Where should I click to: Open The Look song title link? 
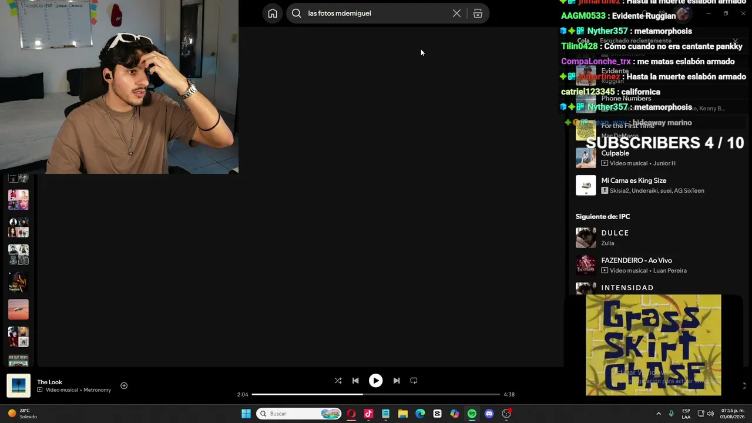point(49,382)
